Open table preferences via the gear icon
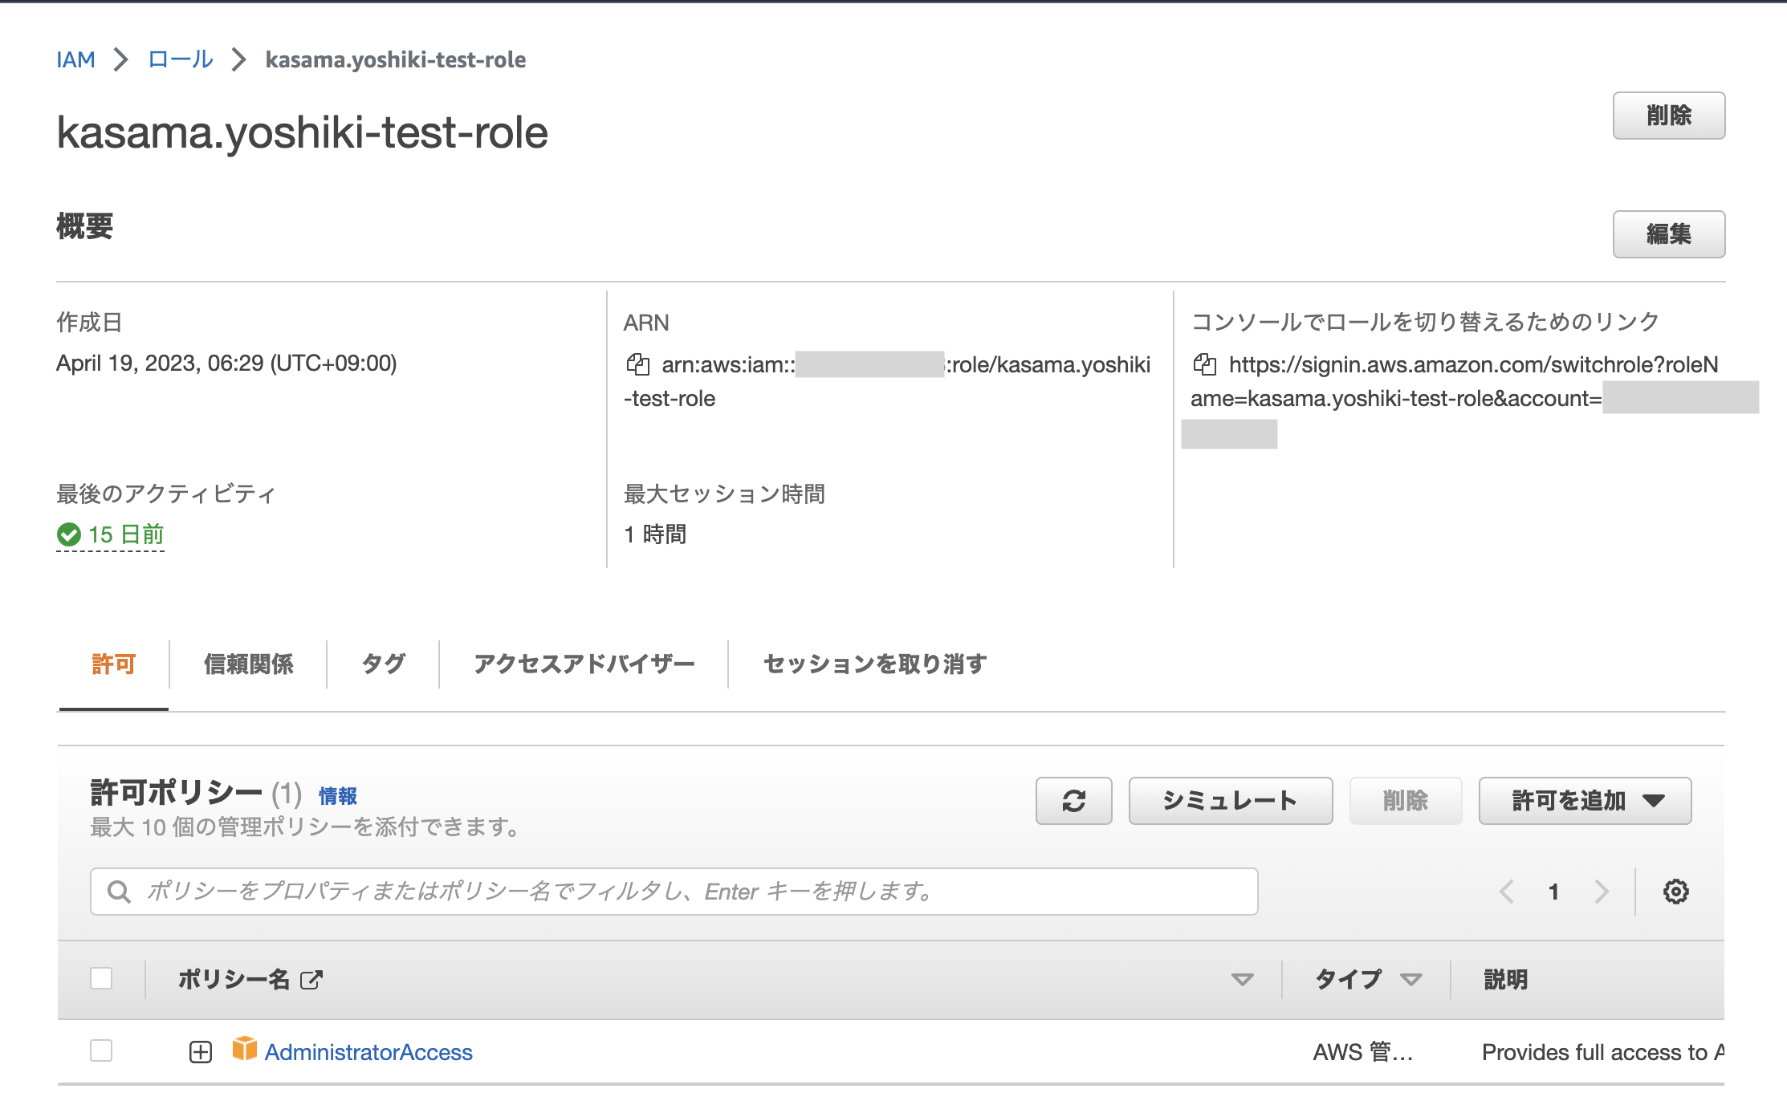Viewport: 1787px width, 1101px height. coord(1675,892)
